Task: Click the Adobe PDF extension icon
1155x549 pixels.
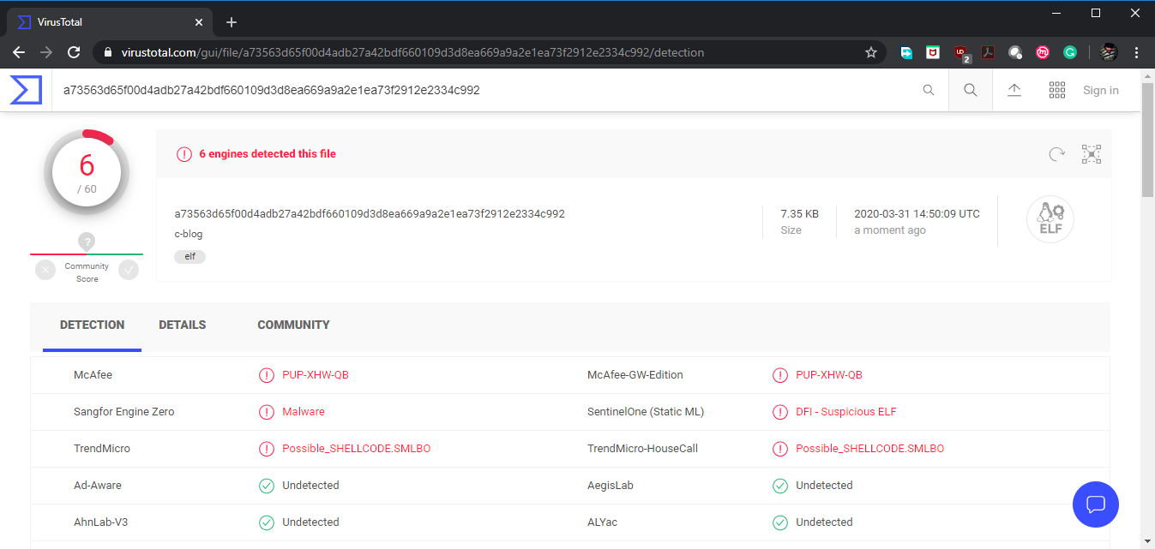Action: (988, 52)
